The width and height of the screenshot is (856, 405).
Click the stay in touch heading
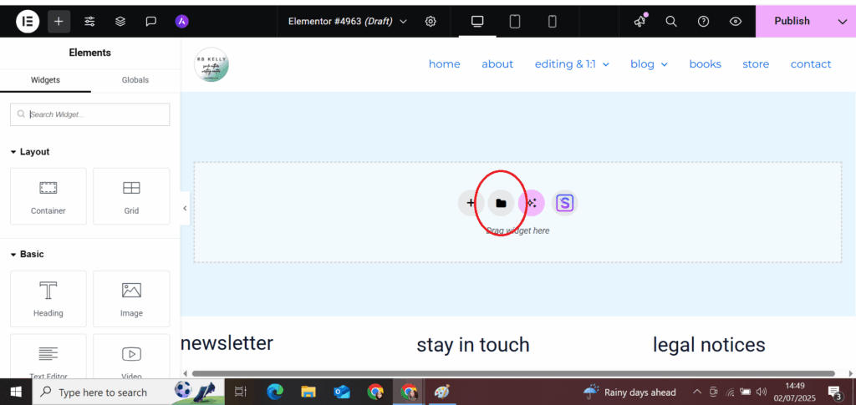coord(473,345)
